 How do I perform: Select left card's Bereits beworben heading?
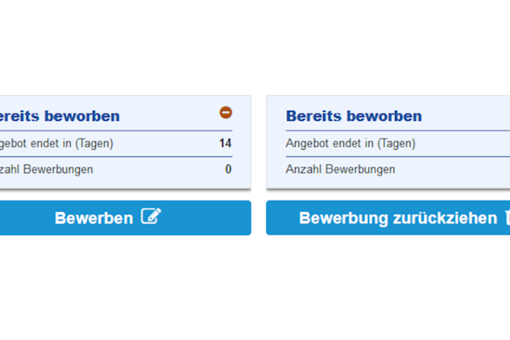[x=60, y=116]
